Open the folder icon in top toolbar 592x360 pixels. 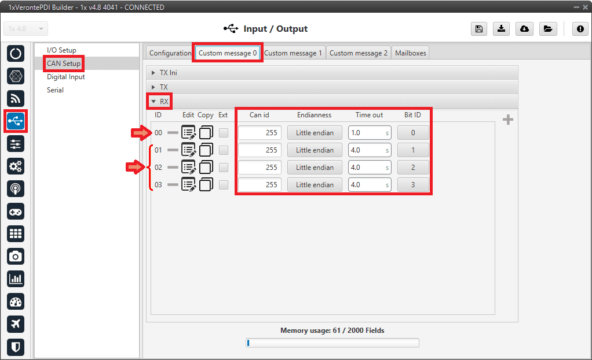tap(547, 29)
